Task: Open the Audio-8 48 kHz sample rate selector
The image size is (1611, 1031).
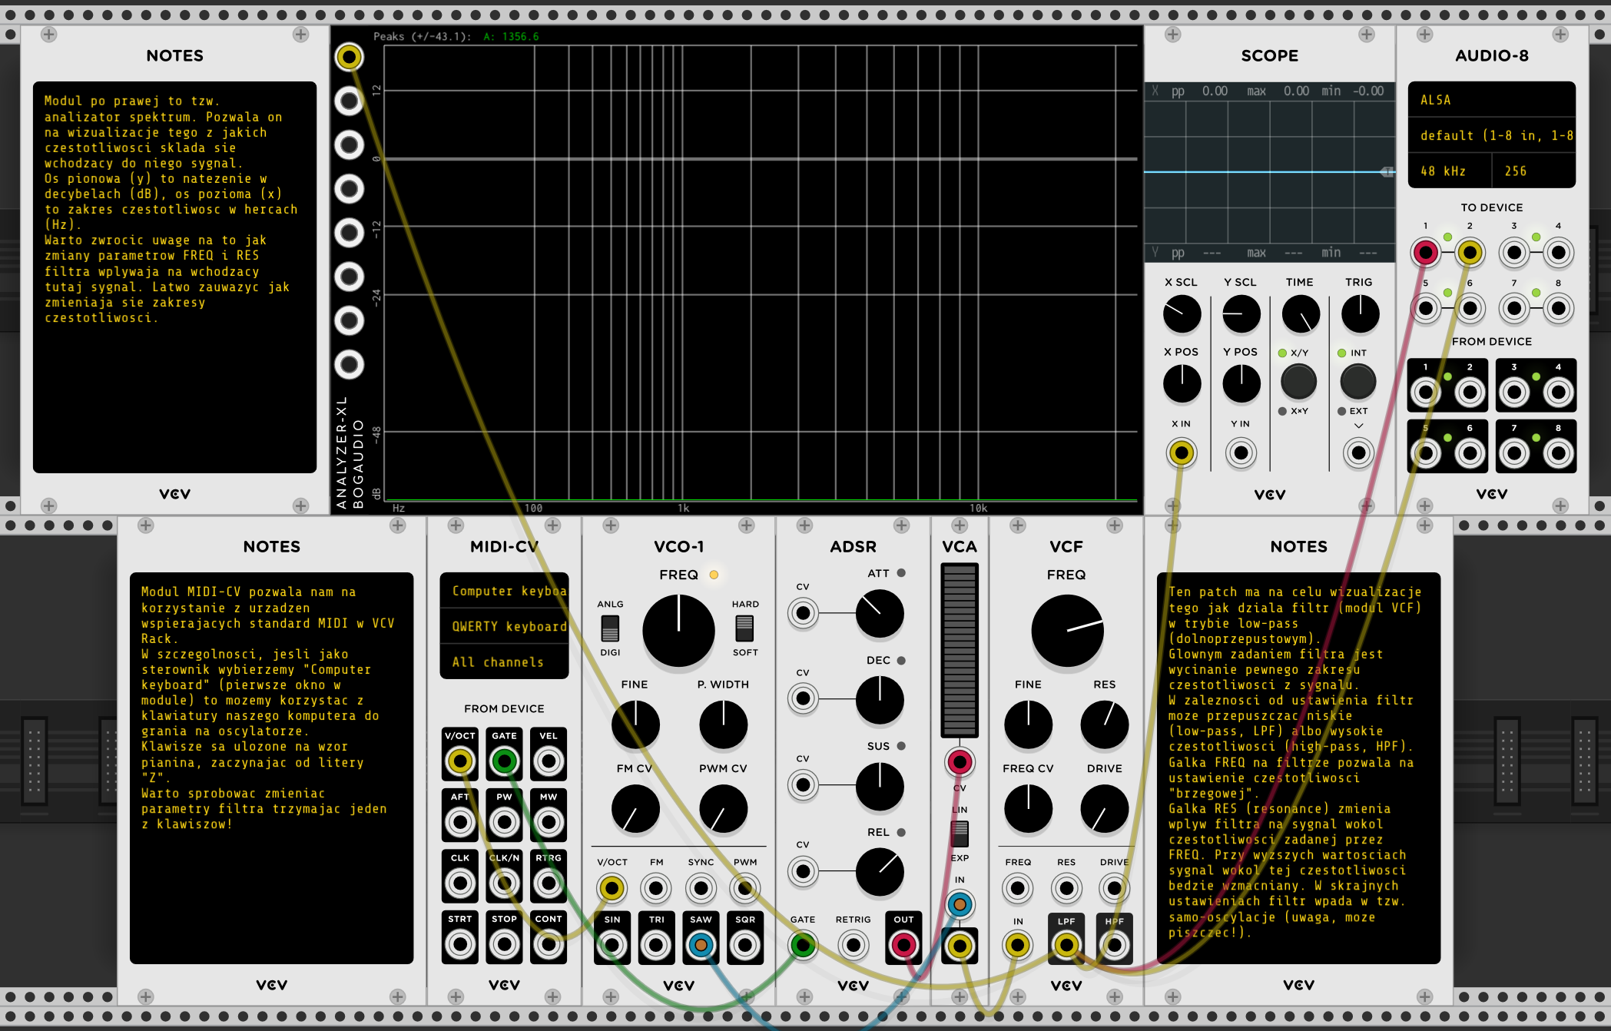Action: click(x=1450, y=171)
